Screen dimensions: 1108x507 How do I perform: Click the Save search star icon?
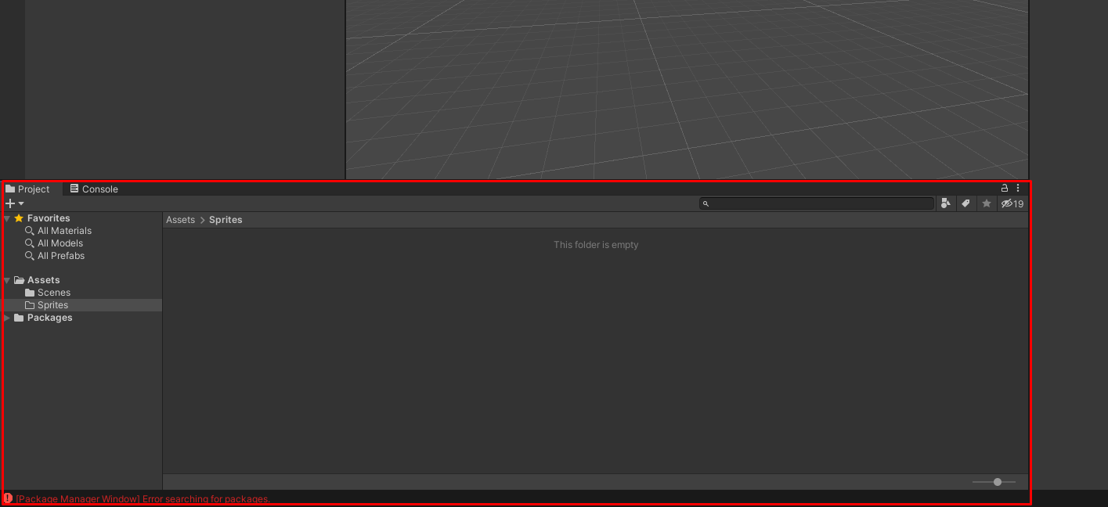click(987, 203)
